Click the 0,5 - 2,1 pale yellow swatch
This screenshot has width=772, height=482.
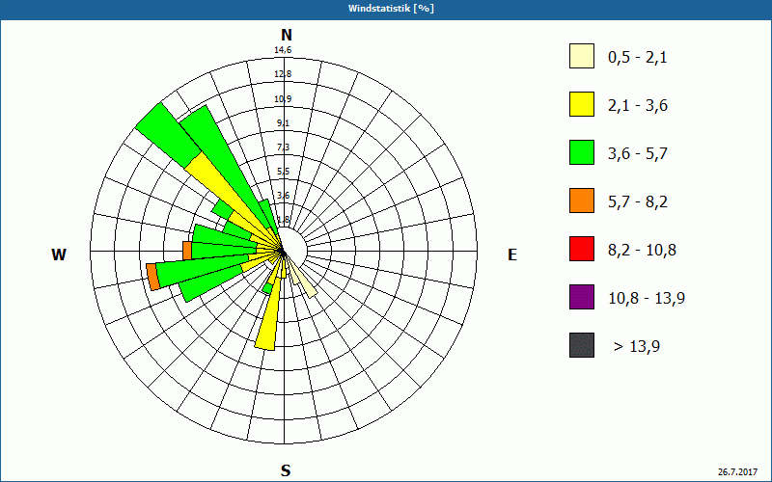coord(582,56)
